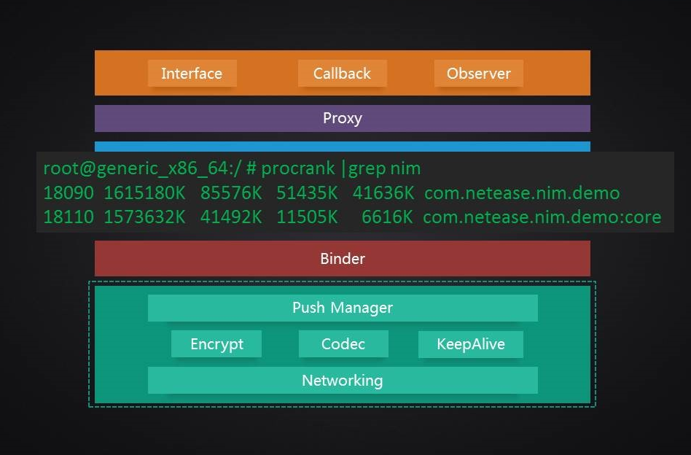This screenshot has width=691, height=455.
Task: Click the value 85576K
Action: [231, 193]
